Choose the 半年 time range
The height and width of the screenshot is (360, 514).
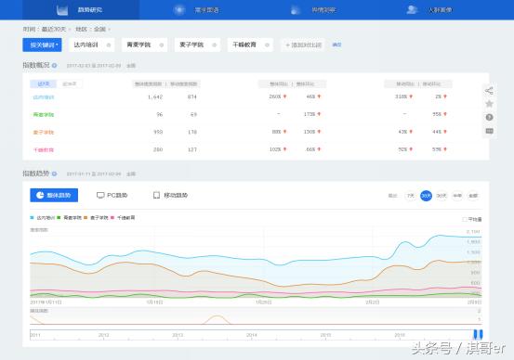[457, 196]
